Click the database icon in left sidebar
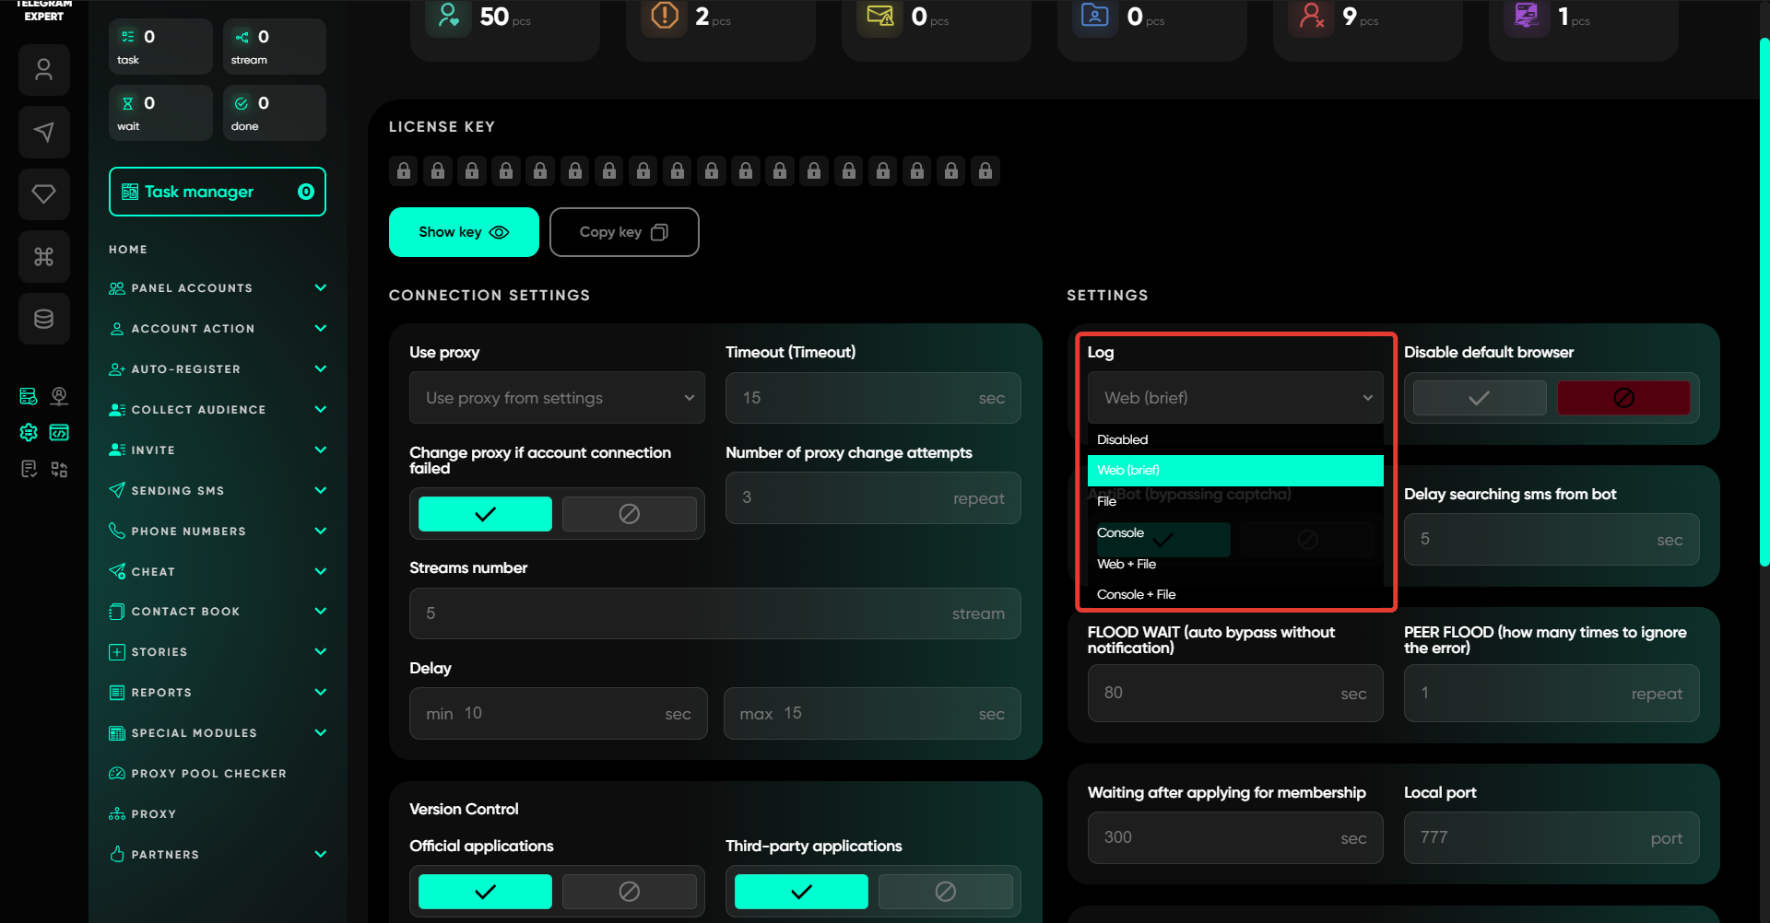Viewport: 1770px width, 923px height. click(43, 319)
